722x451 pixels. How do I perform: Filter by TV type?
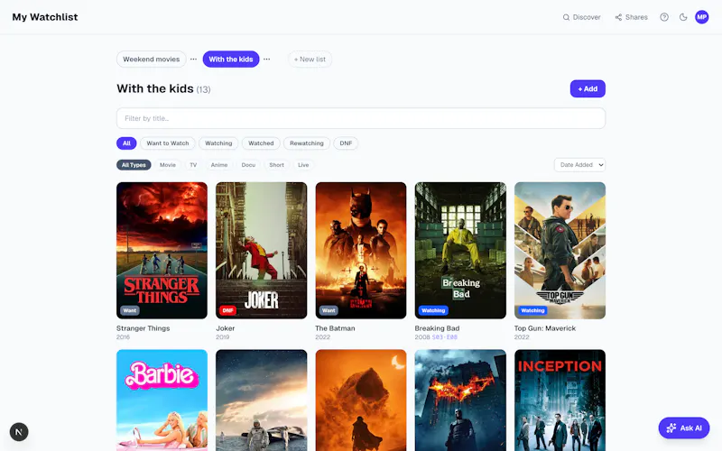point(193,165)
